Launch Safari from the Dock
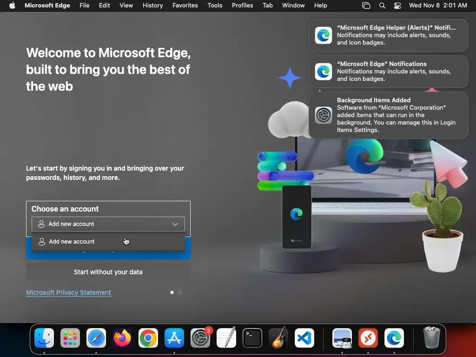The width and height of the screenshot is (476, 357). 96,338
